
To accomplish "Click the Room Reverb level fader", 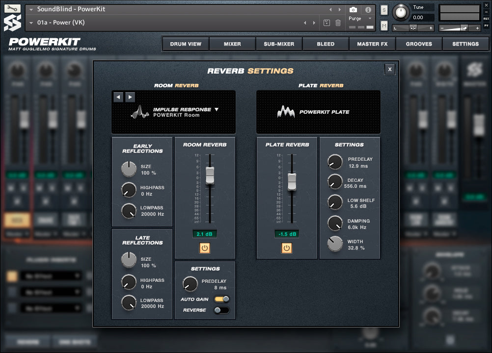I will (210, 176).
